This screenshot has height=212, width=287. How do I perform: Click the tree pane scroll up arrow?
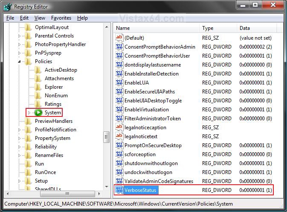pos(107,27)
